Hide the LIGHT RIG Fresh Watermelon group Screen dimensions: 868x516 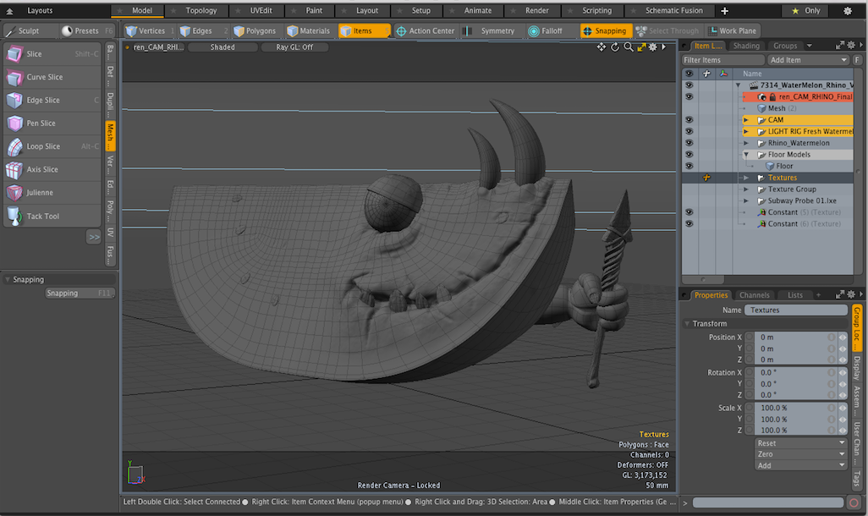(x=689, y=132)
